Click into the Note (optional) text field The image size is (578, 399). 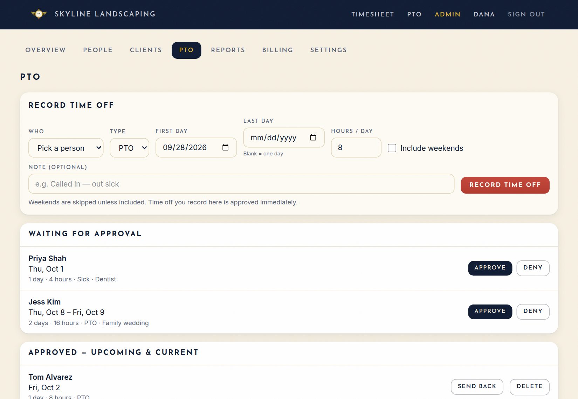(x=241, y=184)
